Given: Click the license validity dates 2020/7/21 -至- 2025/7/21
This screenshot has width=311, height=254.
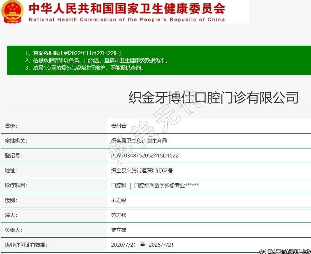Looking at the screenshot, I should (x=142, y=245).
